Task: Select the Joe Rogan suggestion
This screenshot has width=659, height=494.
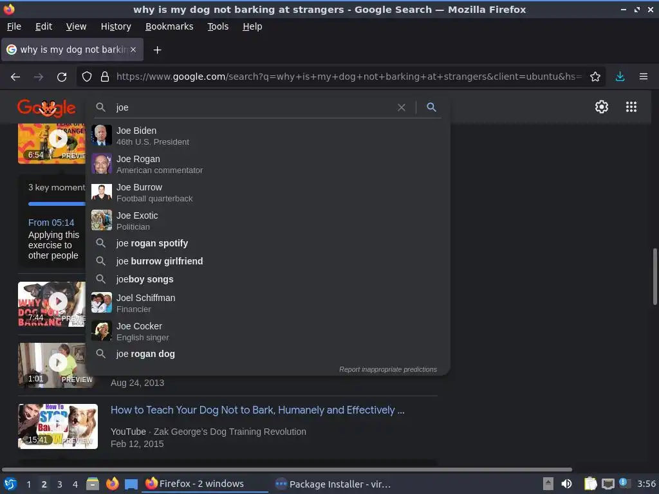Action: (x=268, y=164)
